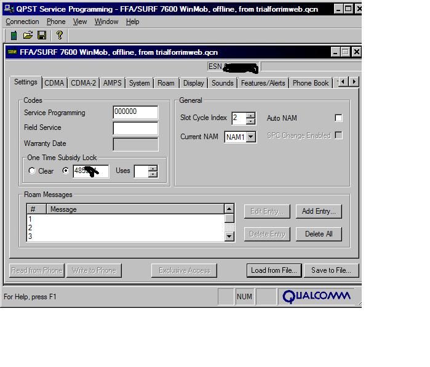Click the Add Entry button
Viewport: 430px width, 367px height.
click(319, 211)
